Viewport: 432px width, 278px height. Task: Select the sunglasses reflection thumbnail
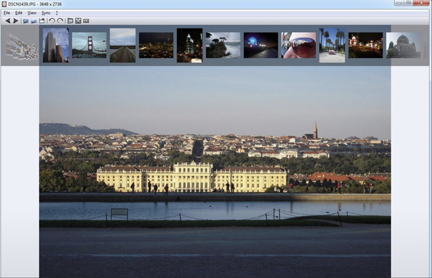click(x=298, y=45)
